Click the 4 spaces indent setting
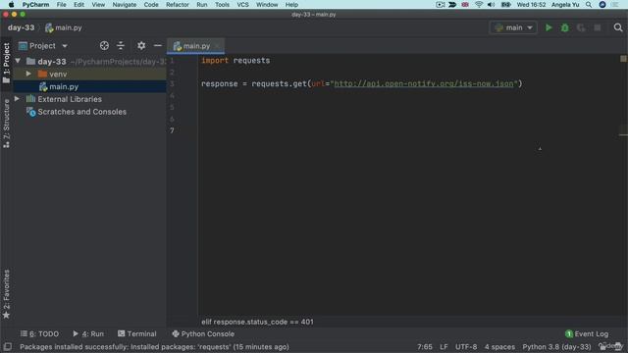Screen dimensions: 628x353 pos(499,347)
